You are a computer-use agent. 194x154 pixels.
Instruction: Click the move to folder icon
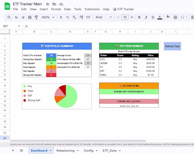click(54, 4)
